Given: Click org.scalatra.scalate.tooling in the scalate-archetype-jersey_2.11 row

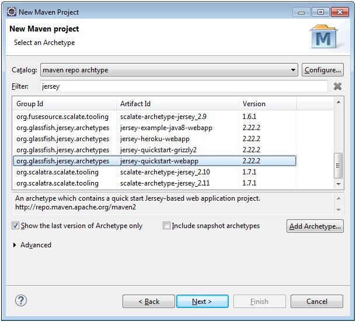Looking at the screenshot, I should pyautogui.click(x=57, y=183).
